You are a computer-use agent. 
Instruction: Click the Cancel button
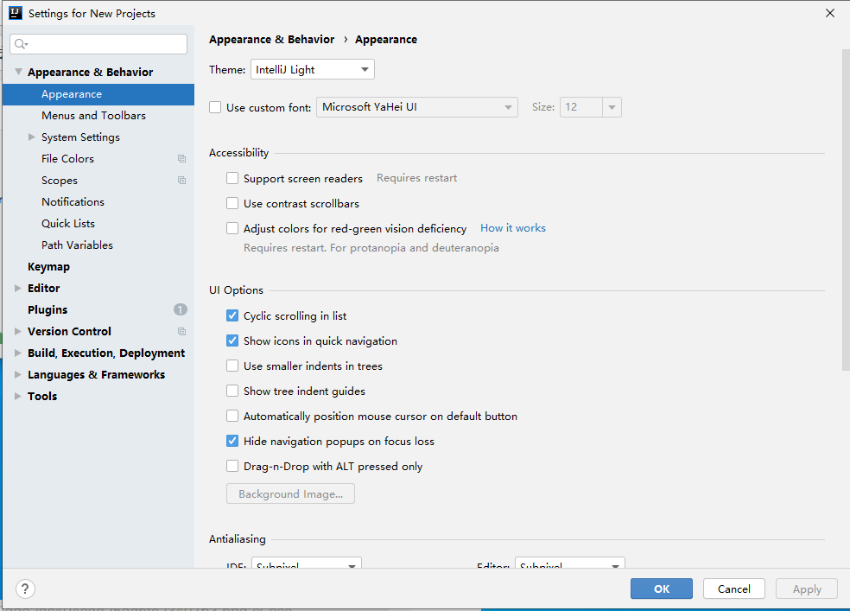click(734, 589)
